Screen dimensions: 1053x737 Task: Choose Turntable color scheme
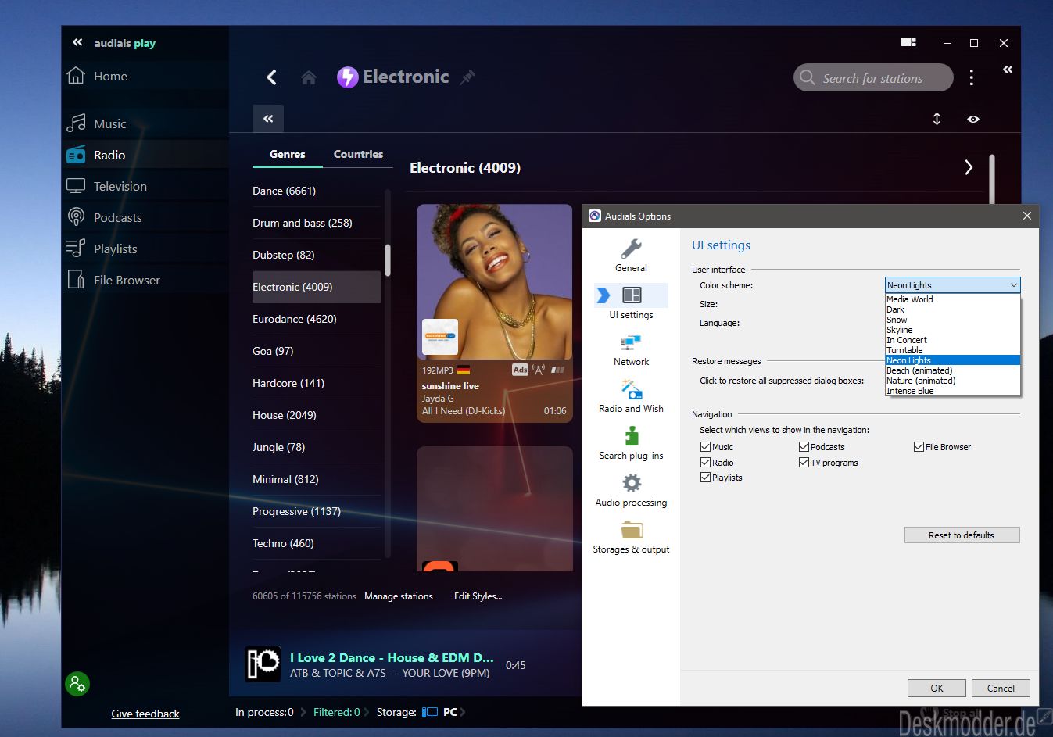coord(952,350)
